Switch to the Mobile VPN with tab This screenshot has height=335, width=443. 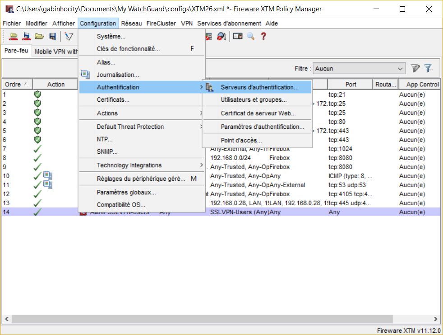[55, 52]
